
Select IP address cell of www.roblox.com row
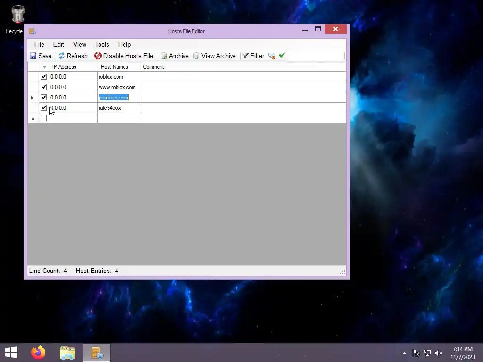coord(73,87)
